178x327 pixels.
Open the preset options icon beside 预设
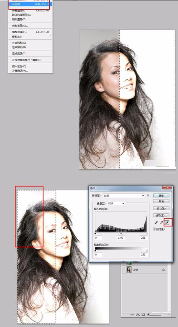(148, 195)
